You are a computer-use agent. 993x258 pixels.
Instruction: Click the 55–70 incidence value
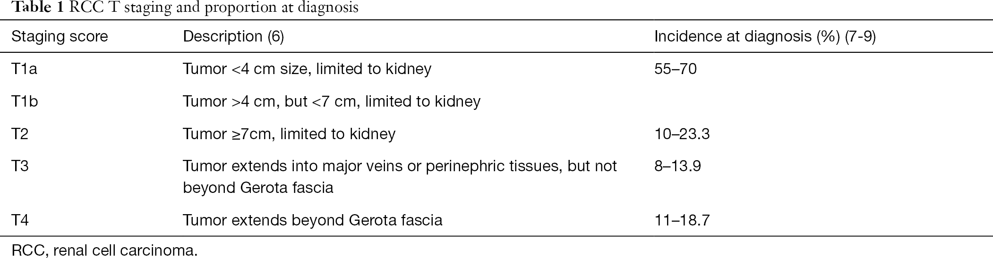coord(676,69)
